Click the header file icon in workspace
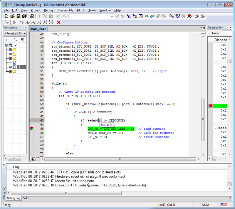The image size is (235, 209). (14, 63)
